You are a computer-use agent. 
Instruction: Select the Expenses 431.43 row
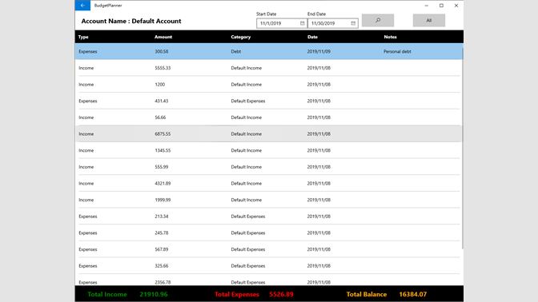(269, 101)
